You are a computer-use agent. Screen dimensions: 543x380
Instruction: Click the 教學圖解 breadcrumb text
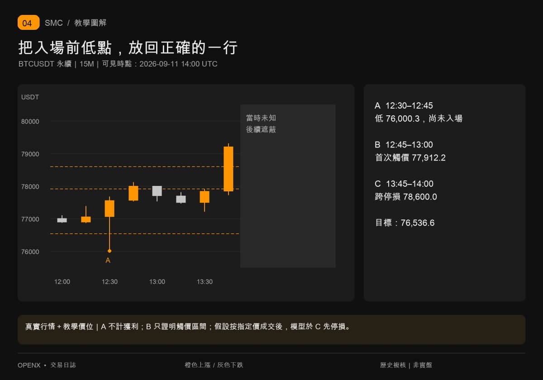click(90, 23)
